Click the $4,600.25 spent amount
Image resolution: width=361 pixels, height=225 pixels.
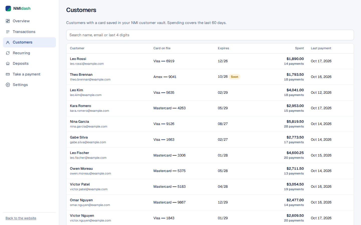(295, 153)
